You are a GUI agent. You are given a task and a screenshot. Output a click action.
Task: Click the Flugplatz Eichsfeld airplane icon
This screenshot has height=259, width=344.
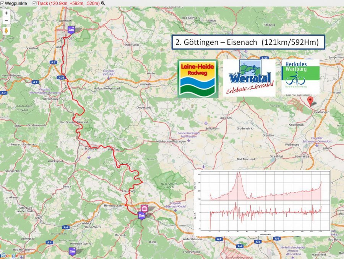coord(109,78)
